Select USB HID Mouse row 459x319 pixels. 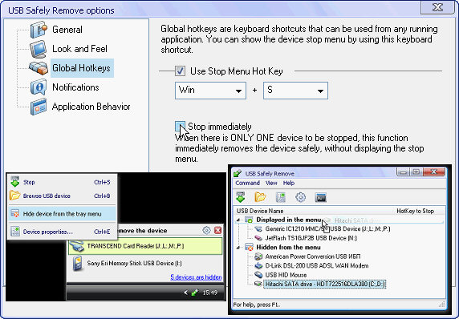pyautogui.click(x=286, y=275)
